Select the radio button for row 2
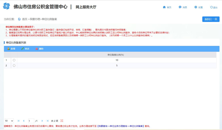 coord(14,66)
